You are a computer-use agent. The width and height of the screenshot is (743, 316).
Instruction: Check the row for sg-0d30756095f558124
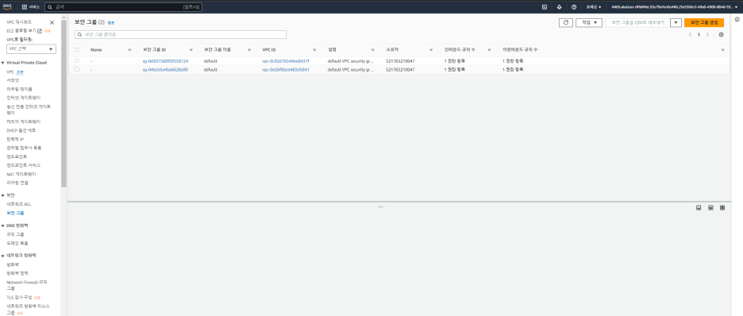77,61
